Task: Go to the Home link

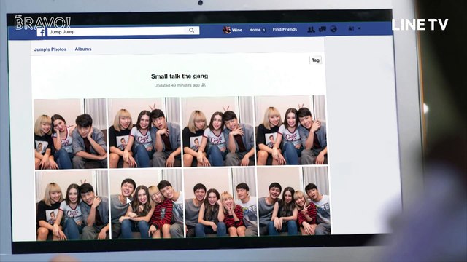Action: coord(255,30)
